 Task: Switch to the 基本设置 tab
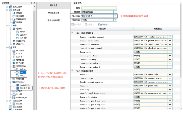(x=54, y=5)
